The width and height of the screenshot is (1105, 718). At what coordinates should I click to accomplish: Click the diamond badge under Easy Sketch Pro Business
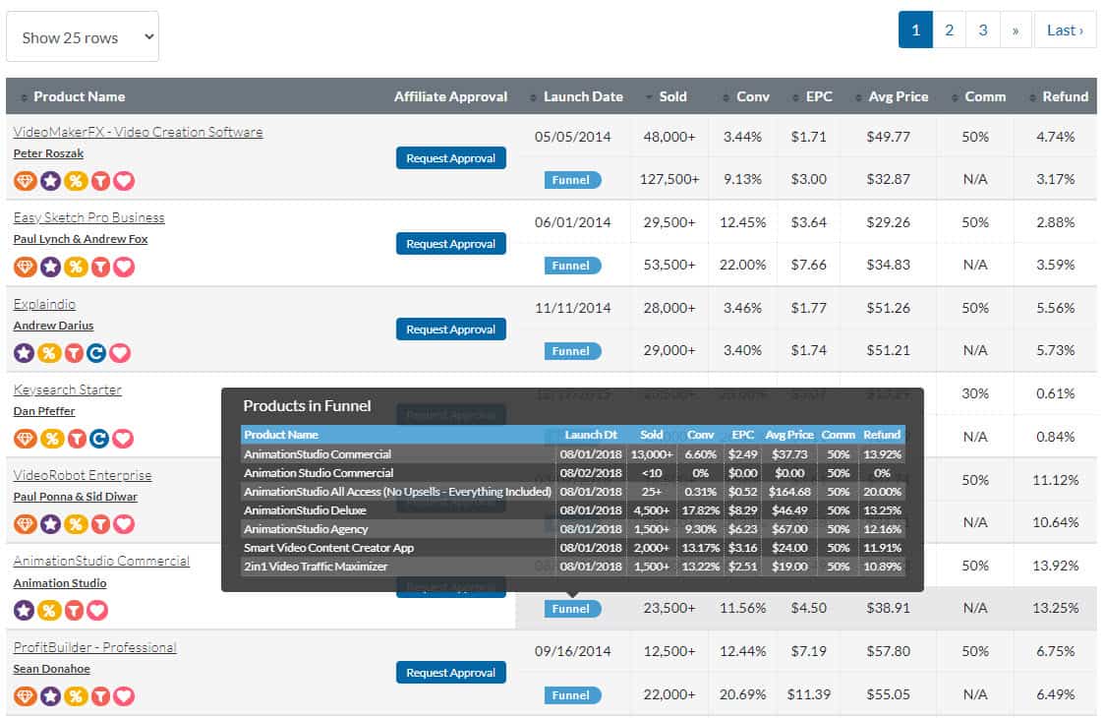click(x=25, y=267)
